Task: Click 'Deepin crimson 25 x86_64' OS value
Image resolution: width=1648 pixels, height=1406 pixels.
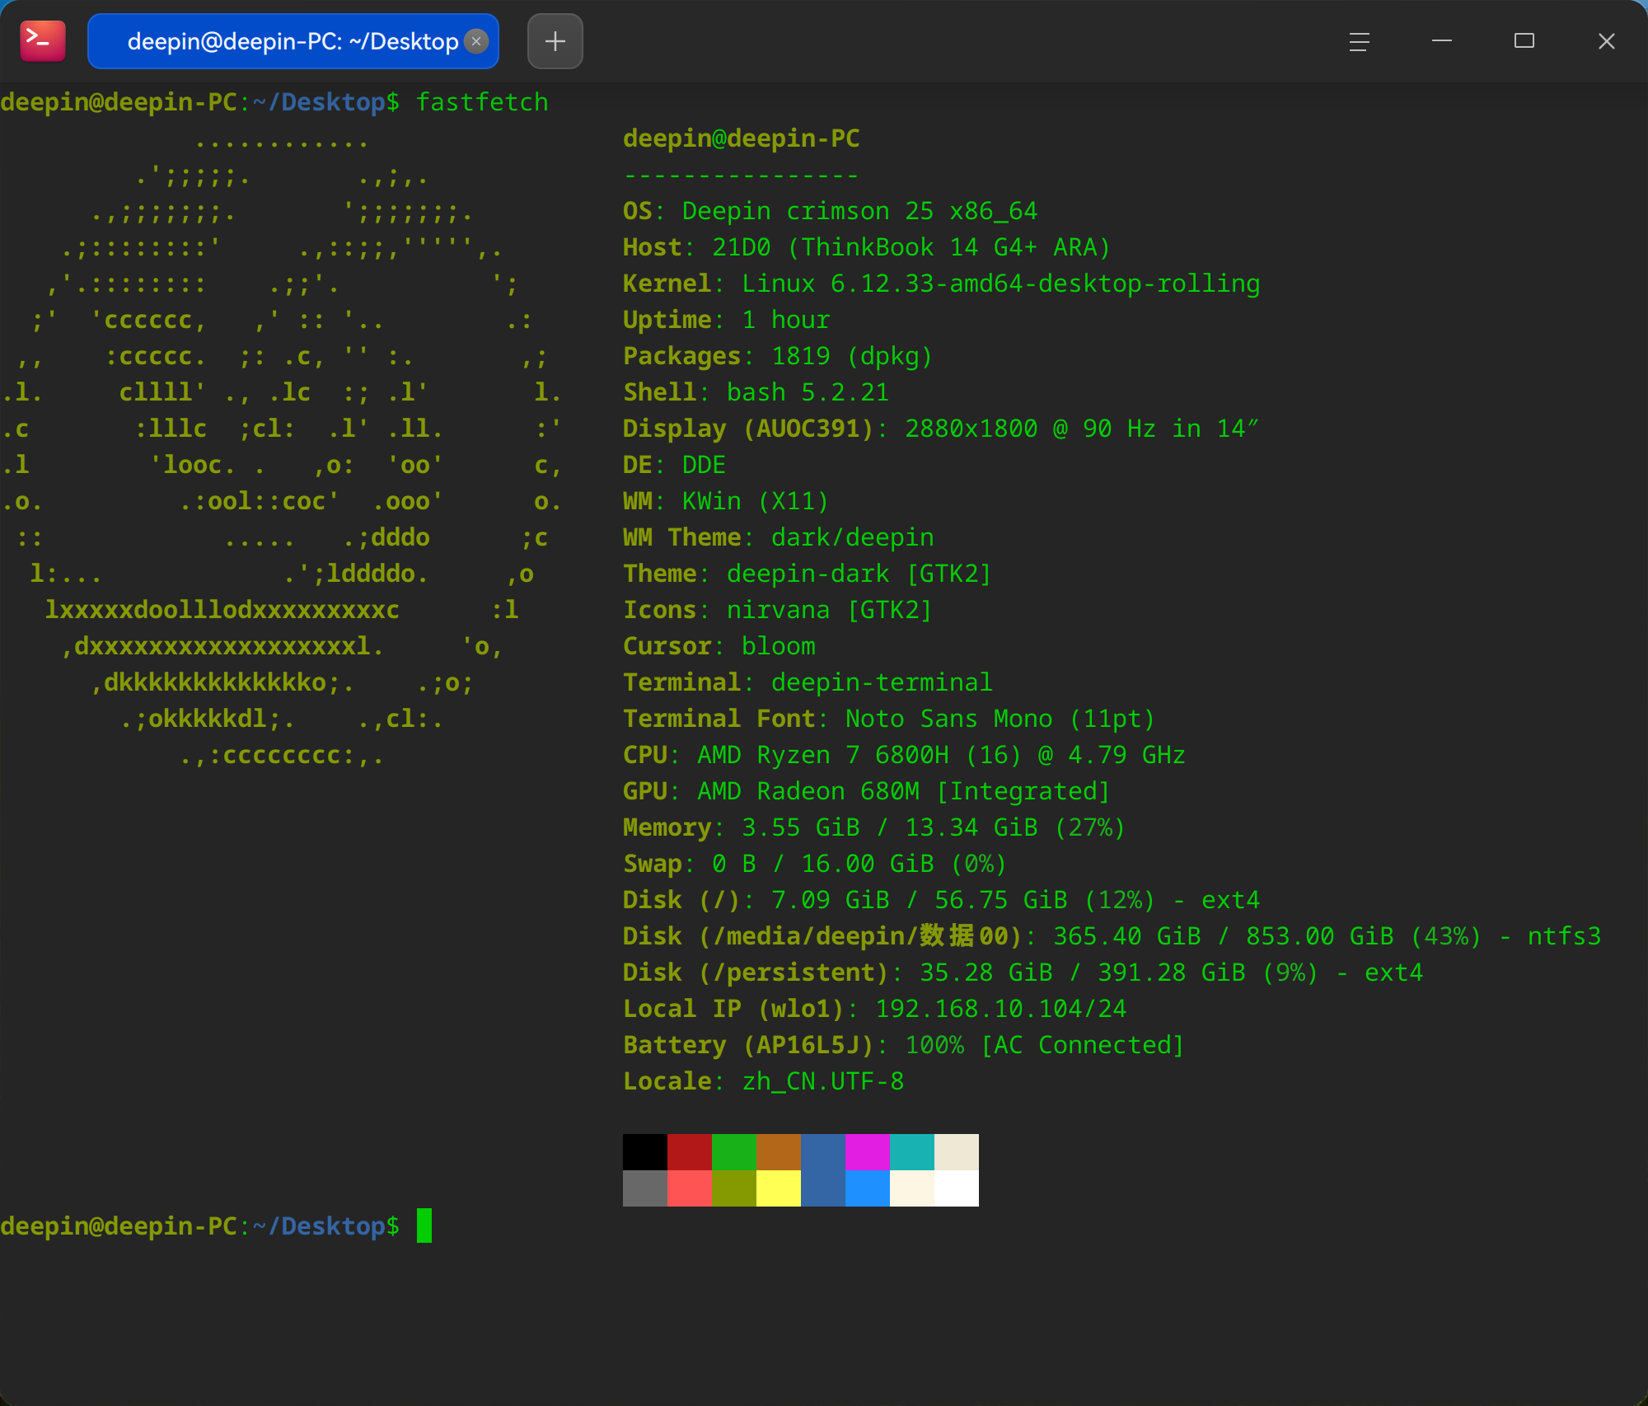Action: pyautogui.click(x=859, y=211)
